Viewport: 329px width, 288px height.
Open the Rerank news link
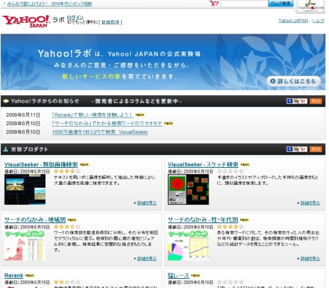click(92, 115)
